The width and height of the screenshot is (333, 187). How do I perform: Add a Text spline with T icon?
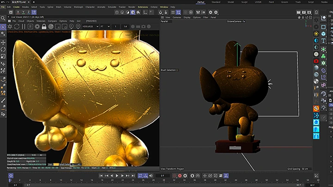(323, 41)
